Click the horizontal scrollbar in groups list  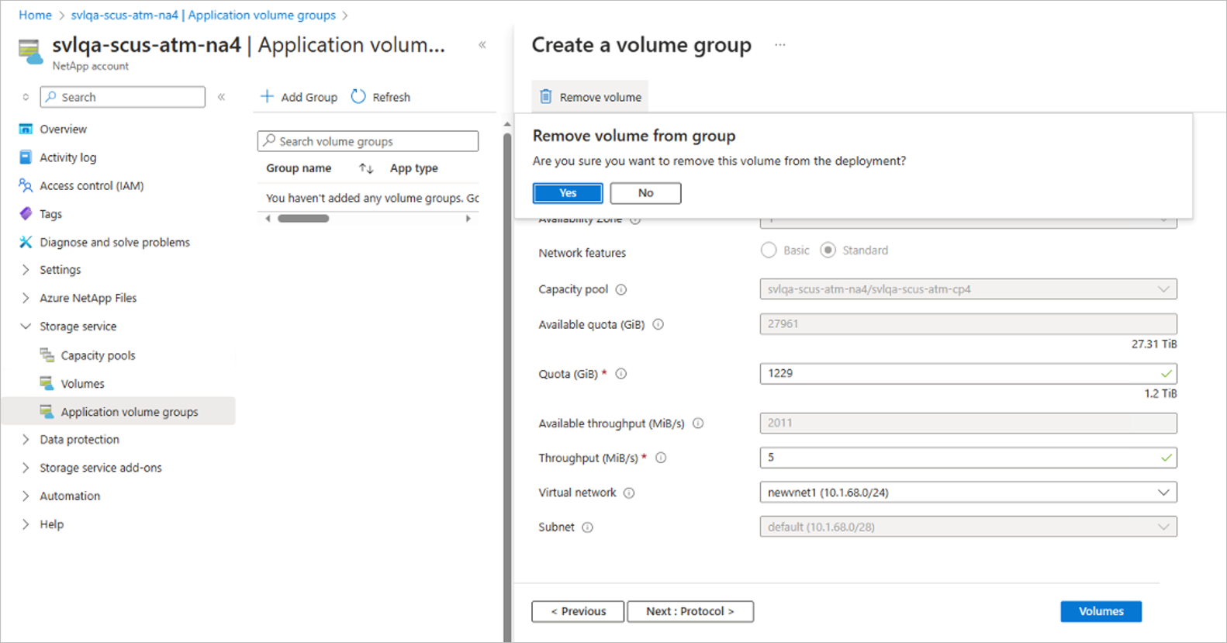click(x=303, y=219)
